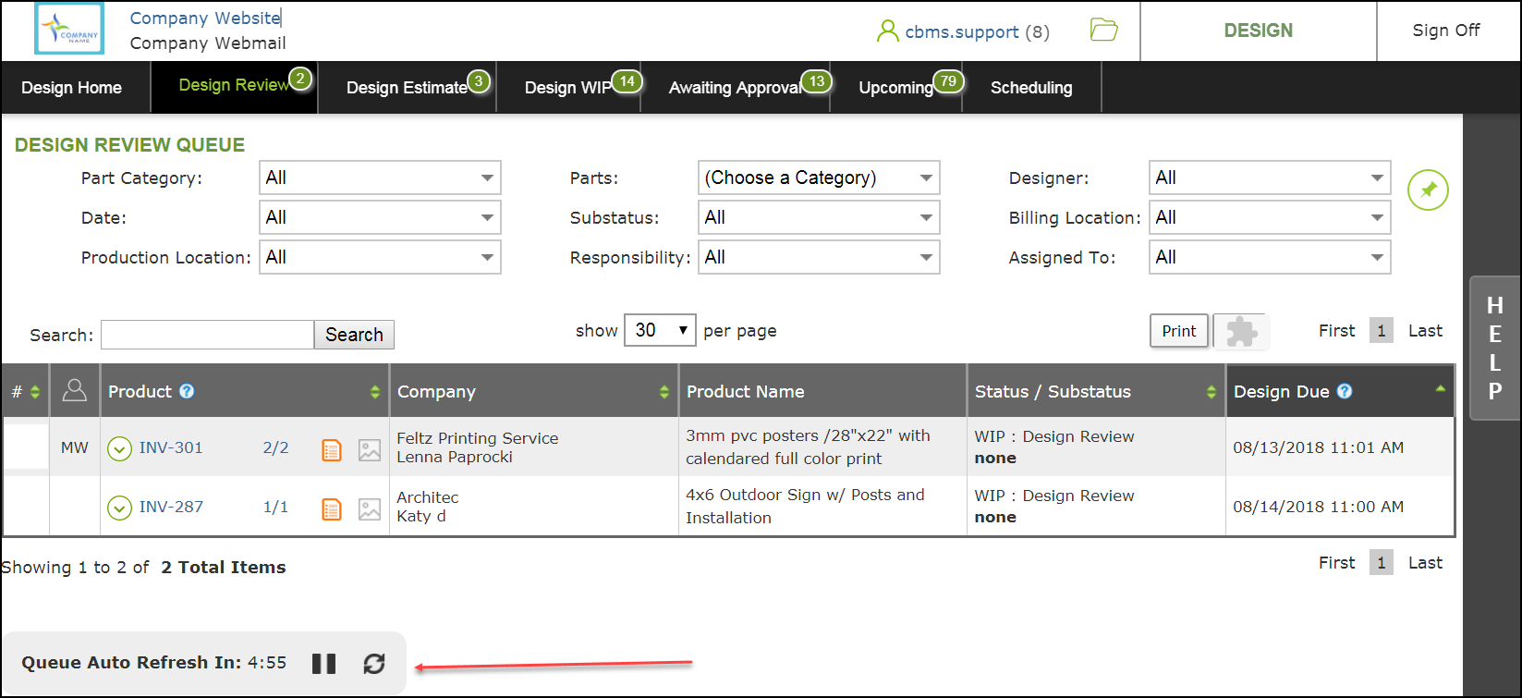Click the assigned user column header icon

tap(74, 391)
